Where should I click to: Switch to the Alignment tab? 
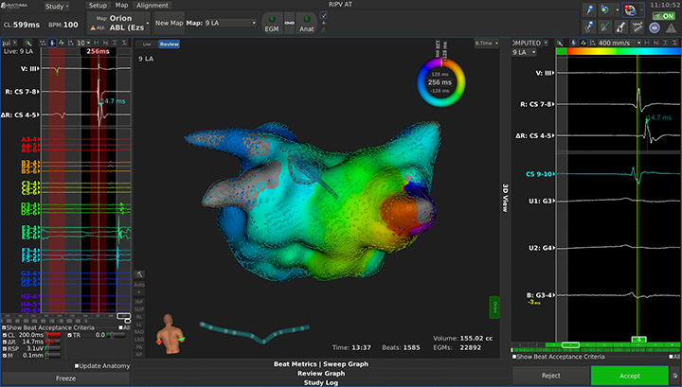153,6
